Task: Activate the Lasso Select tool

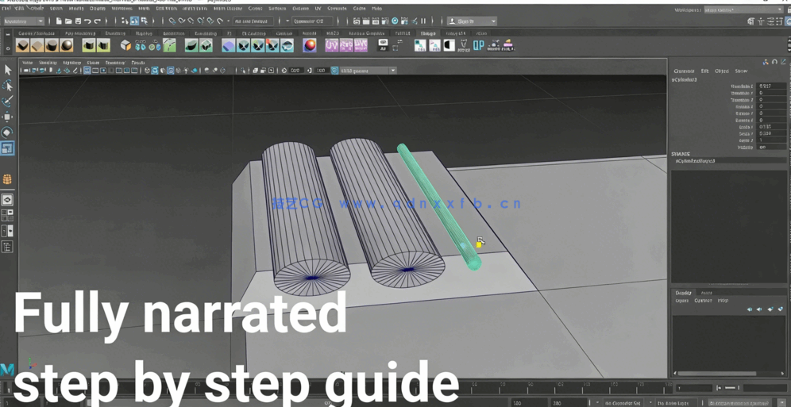Action: click(7, 86)
